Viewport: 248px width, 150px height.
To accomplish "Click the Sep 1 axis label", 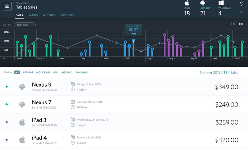I will (x=215, y=58).
